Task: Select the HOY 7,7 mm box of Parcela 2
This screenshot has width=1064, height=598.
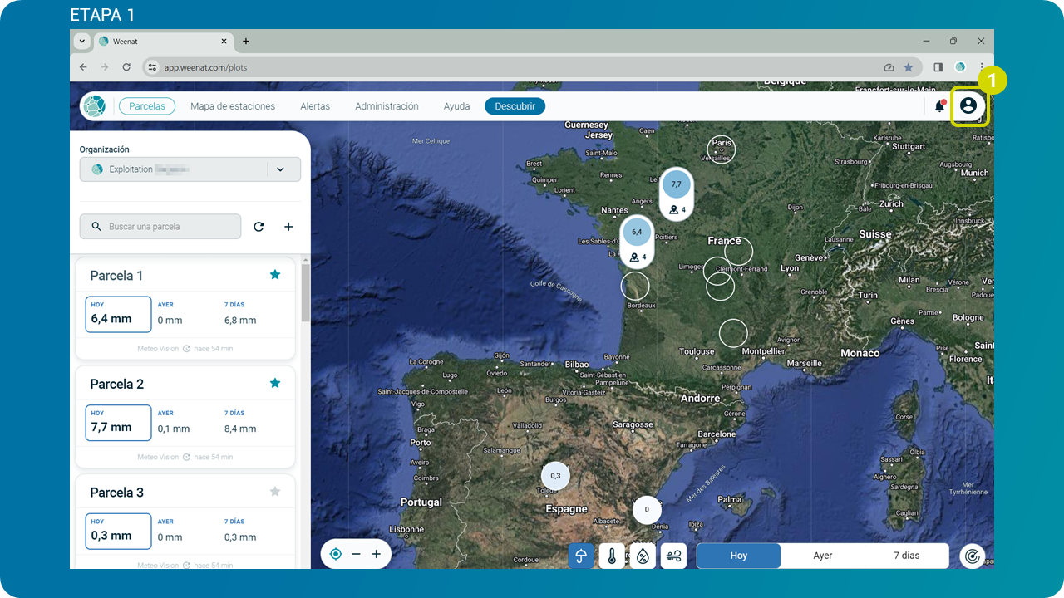Action: tap(118, 422)
